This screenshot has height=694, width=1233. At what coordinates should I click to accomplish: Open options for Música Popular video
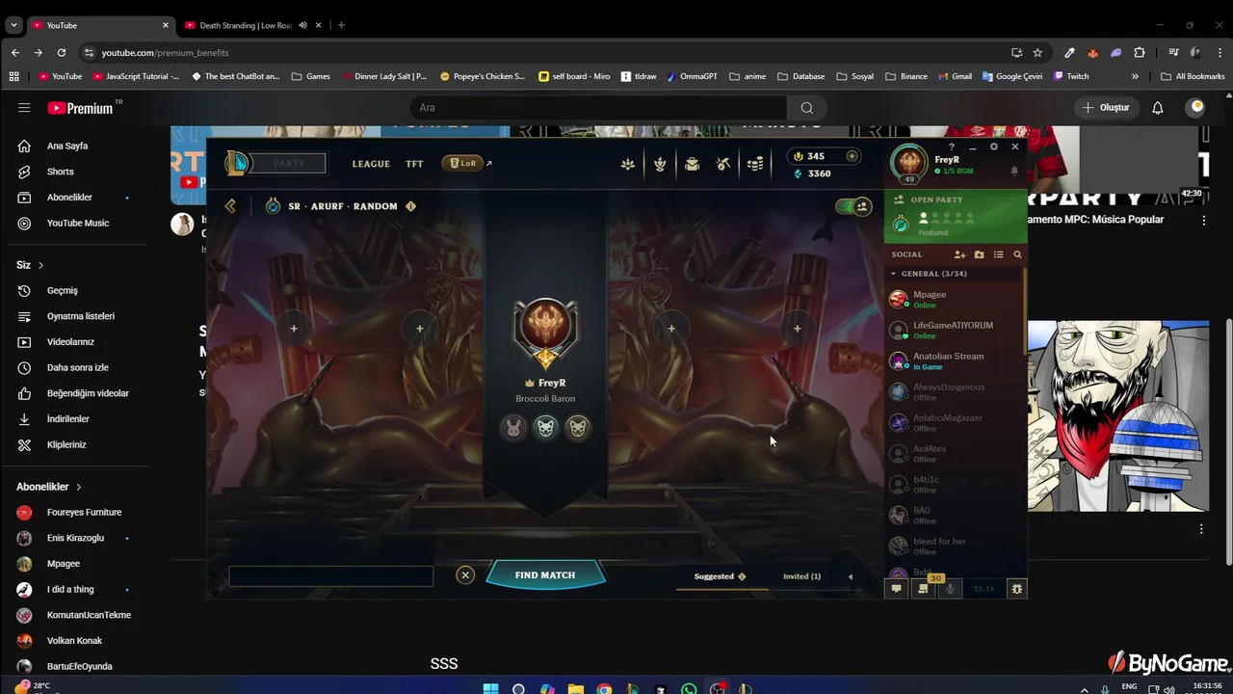(1203, 221)
